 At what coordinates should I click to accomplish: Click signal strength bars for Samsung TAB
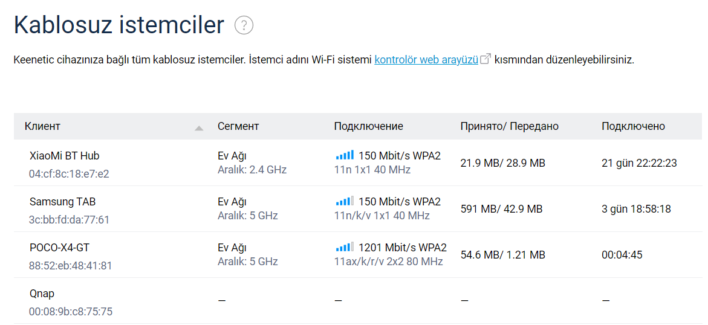(345, 202)
